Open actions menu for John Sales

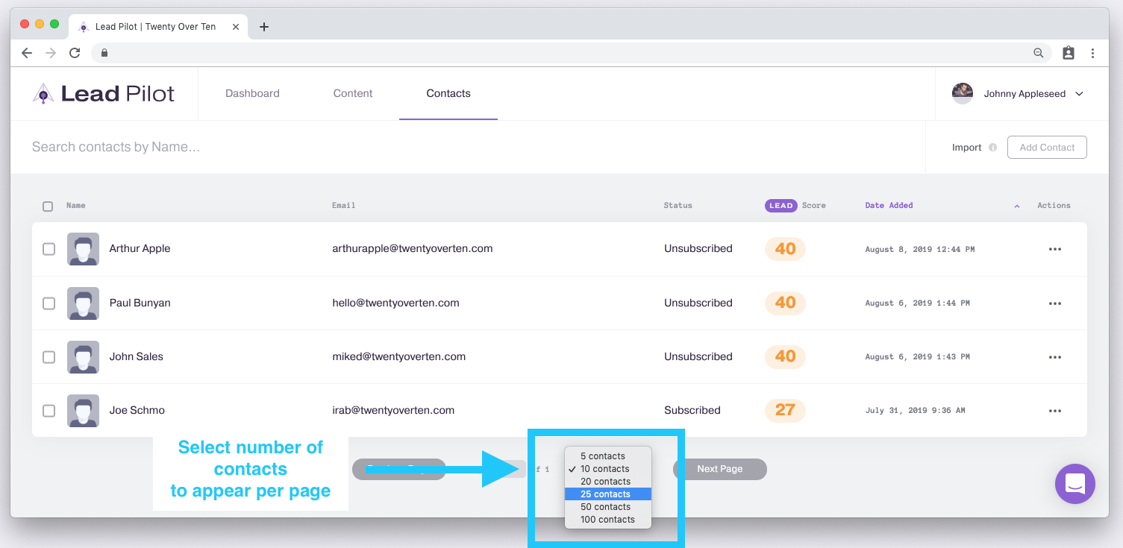click(1055, 357)
